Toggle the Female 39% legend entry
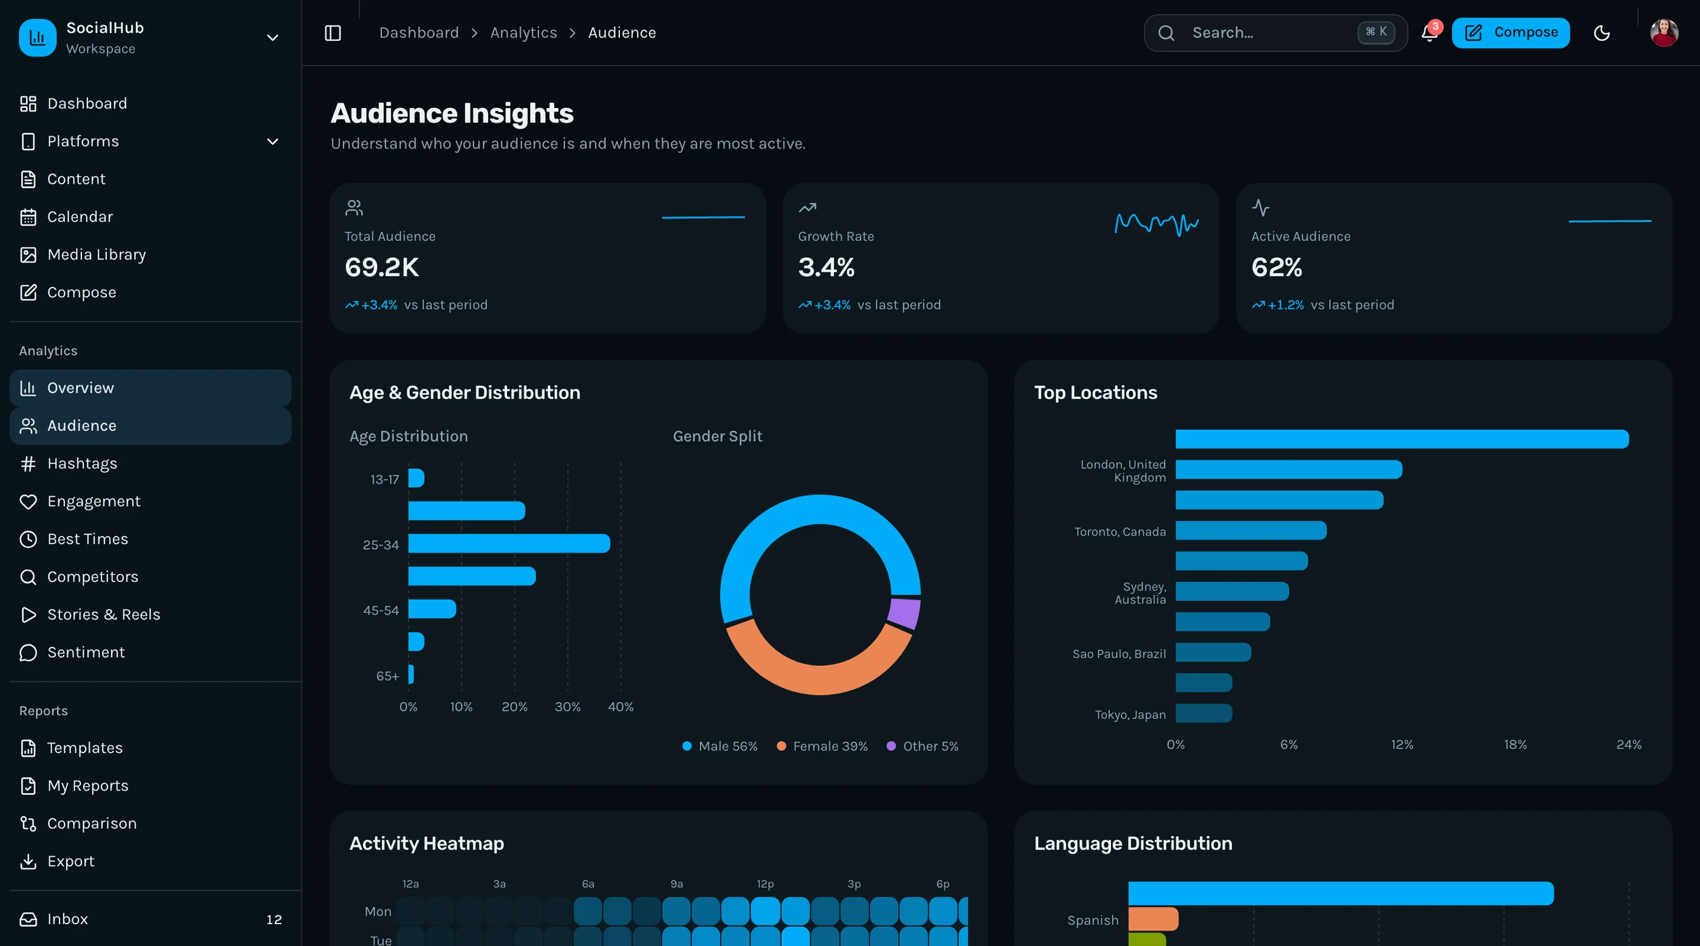 (x=822, y=746)
